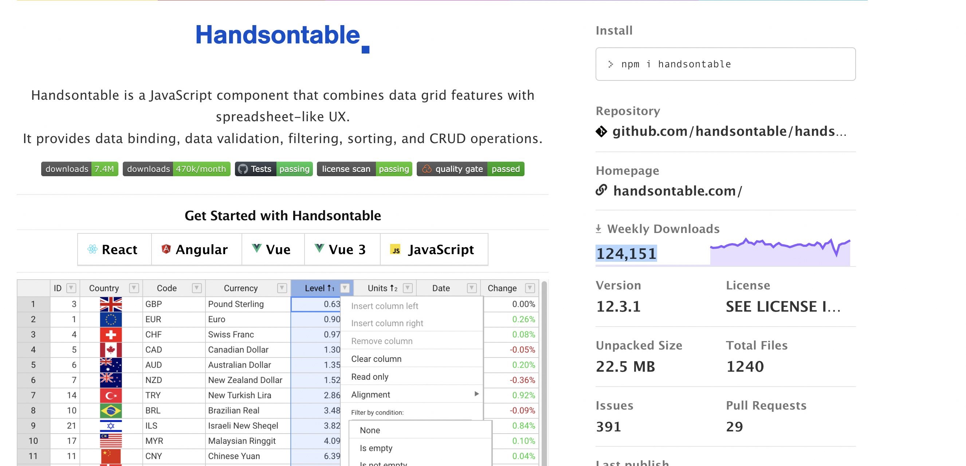Click the Vue logo icon
Viewport: 966px width, 466px height.
point(256,248)
